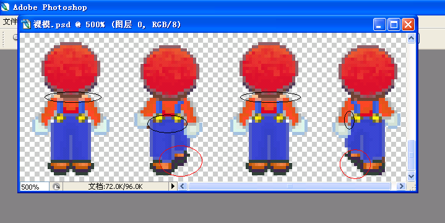445x223 pixels.
Task: Click the vertical scrollbar down arrow
Action: coord(411,177)
